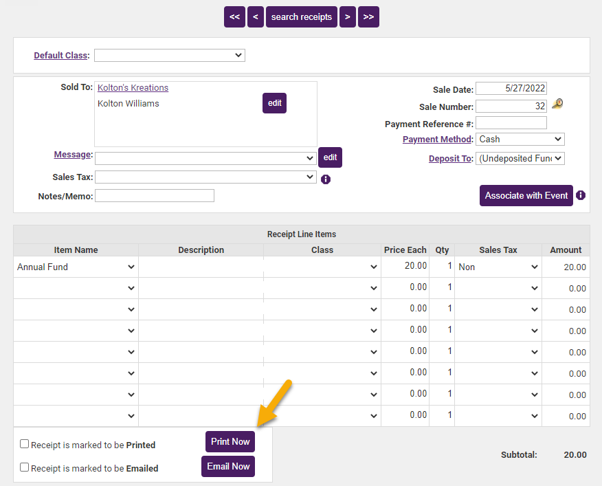Open the Payment Method dropdown showing Cash
Screen dimensions: 602x486
(520, 139)
